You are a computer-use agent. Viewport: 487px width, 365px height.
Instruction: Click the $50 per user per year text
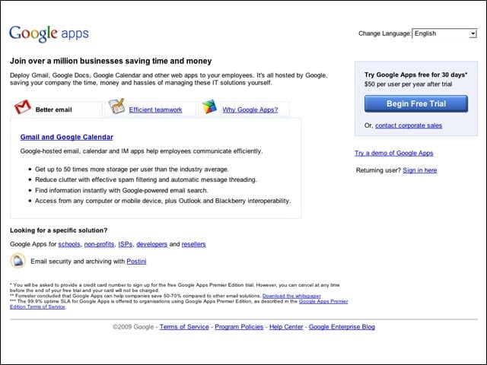point(408,84)
